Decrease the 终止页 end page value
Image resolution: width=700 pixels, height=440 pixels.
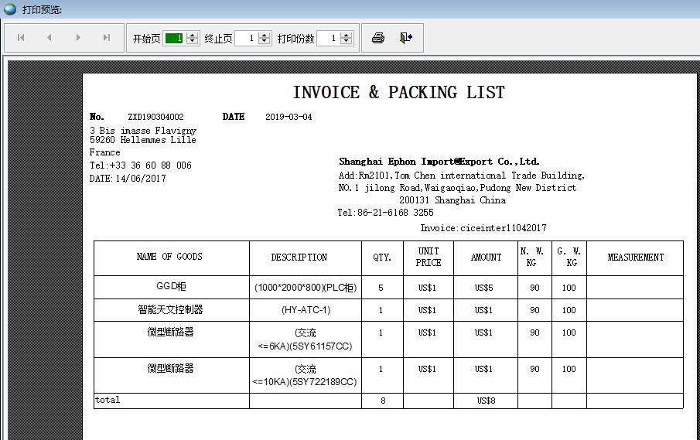click(265, 42)
